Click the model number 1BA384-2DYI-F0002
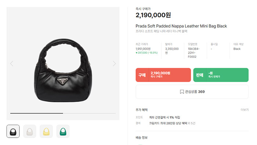 click(x=194, y=53)
